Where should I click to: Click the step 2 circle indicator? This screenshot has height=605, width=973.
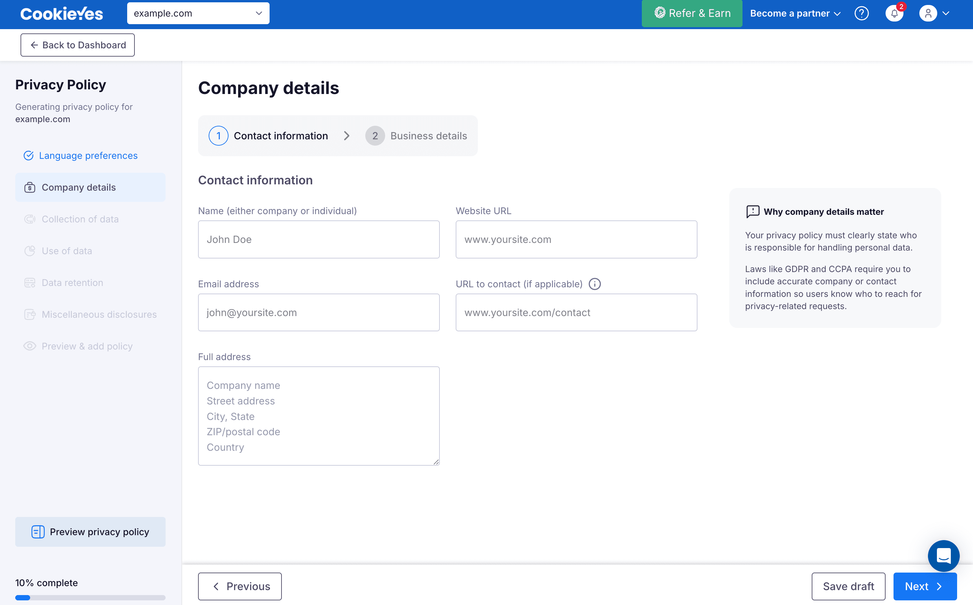click(375, 136)
